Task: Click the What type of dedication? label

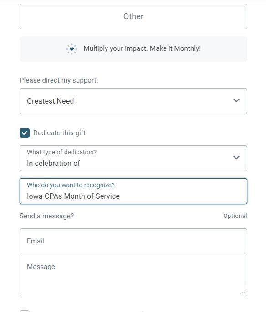Action: point(61,152)
